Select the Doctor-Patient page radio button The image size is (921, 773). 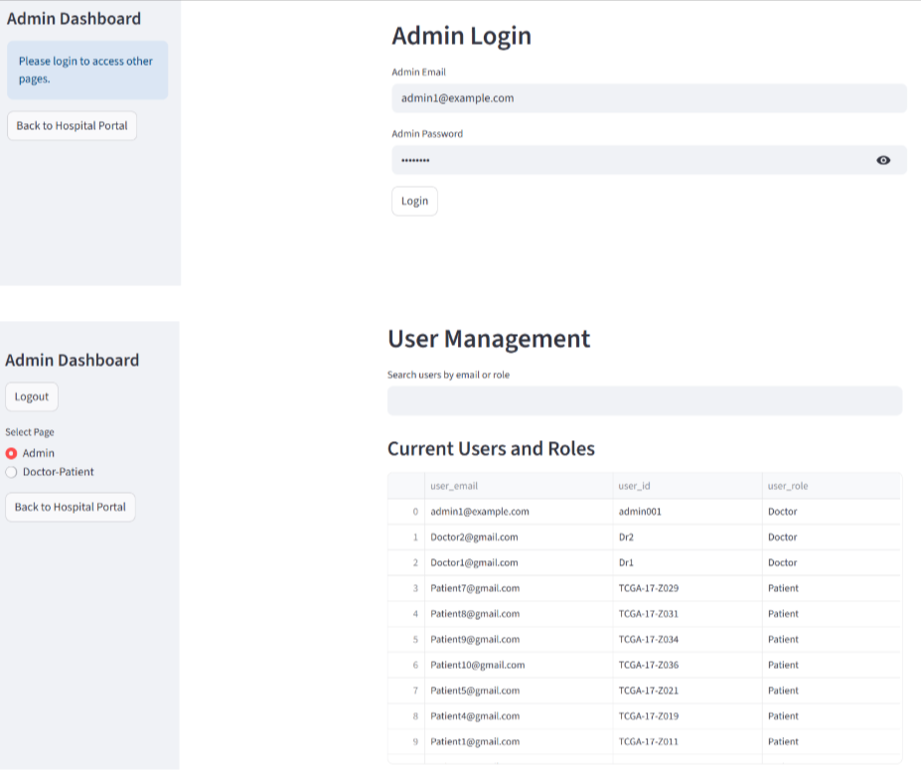[x=11, y=472]
